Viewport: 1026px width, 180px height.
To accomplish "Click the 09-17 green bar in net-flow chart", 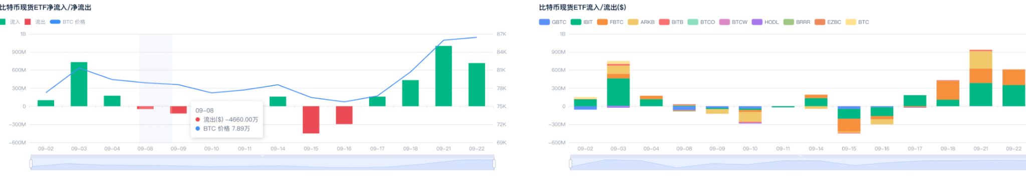I will 377,101.
